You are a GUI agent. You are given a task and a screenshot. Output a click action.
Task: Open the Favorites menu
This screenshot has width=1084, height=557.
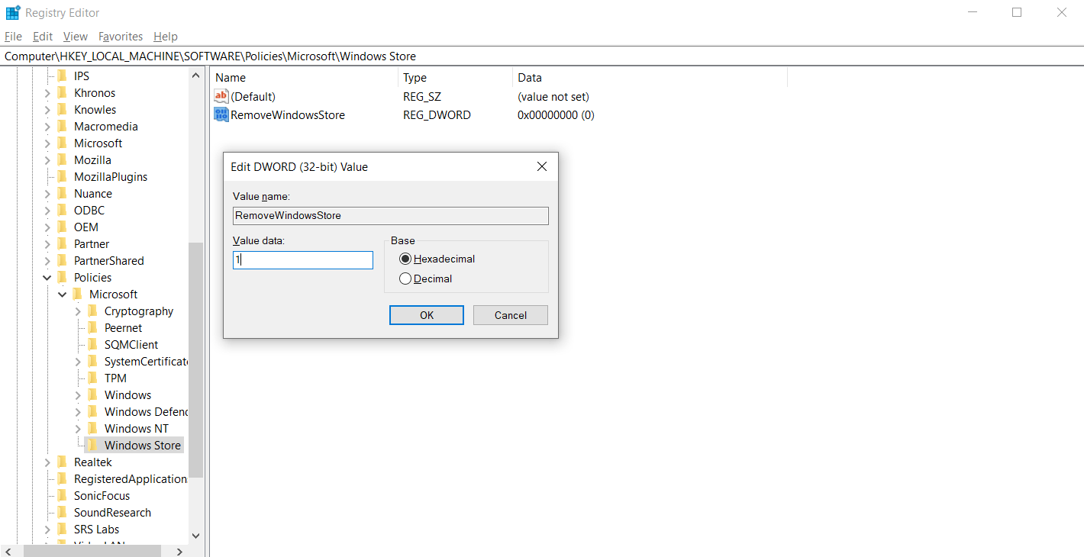pyautogui.click(x=121, y=36)
